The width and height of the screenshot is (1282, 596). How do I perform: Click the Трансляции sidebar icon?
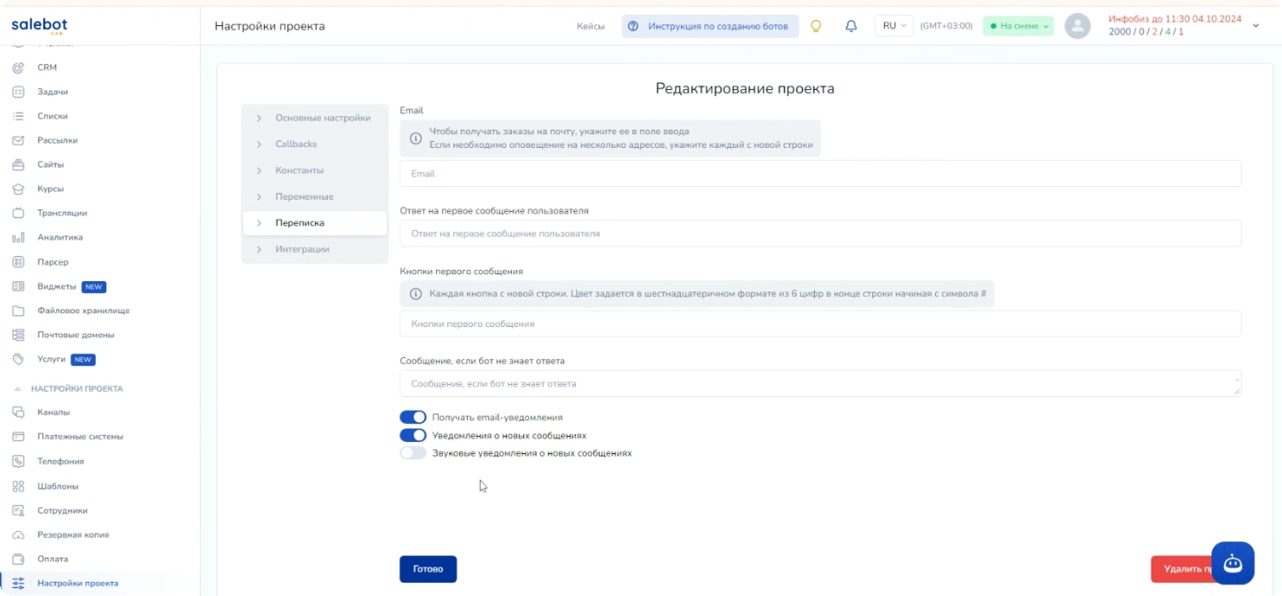[18, 213]
